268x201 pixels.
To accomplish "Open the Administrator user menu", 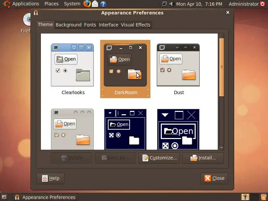I will 244,4.
